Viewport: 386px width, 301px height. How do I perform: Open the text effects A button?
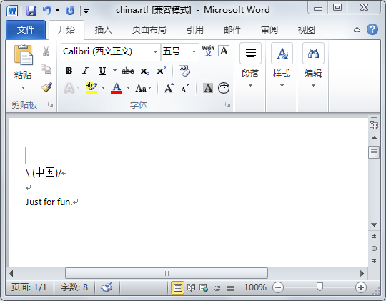click(x=69, y=88)
